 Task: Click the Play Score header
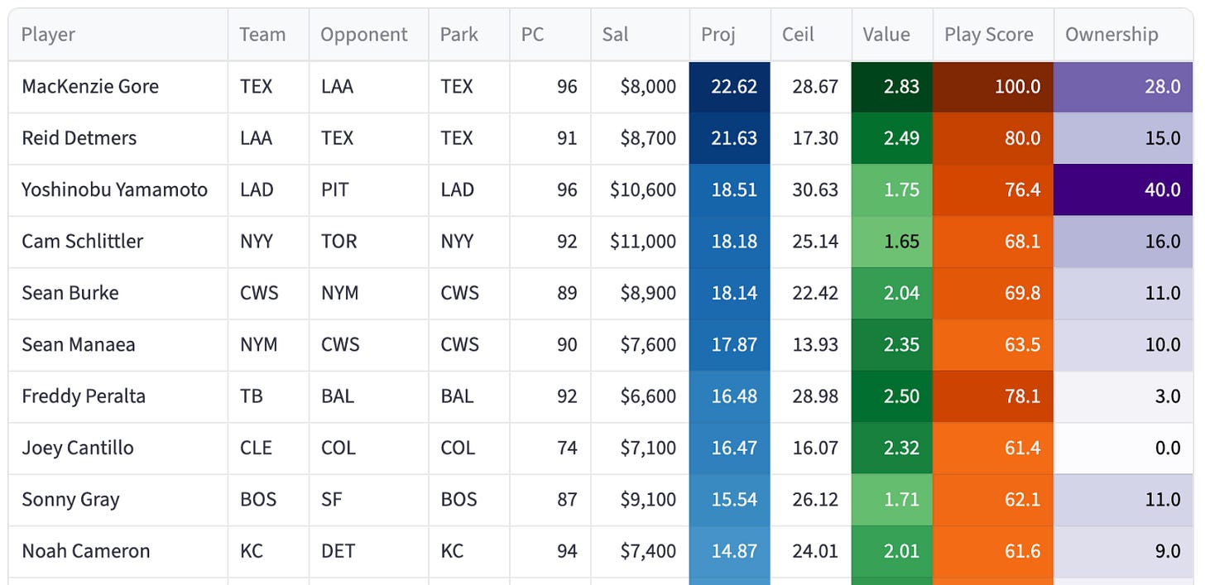click(993, 35)
